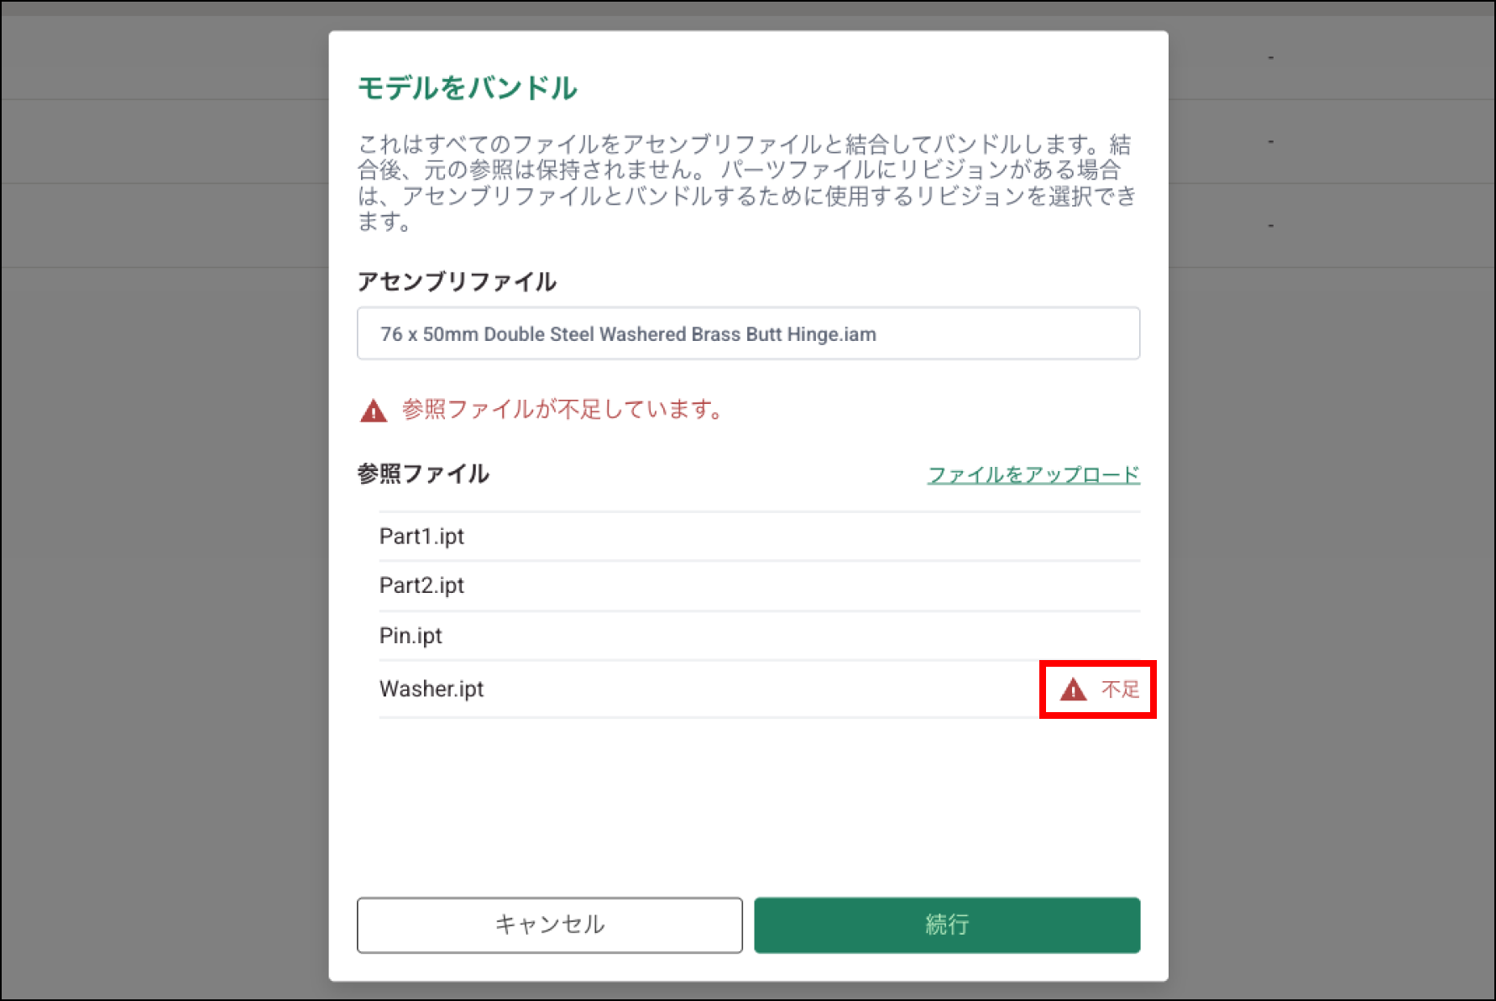Select Pin.ipt in the reference list

click(411, 636)
